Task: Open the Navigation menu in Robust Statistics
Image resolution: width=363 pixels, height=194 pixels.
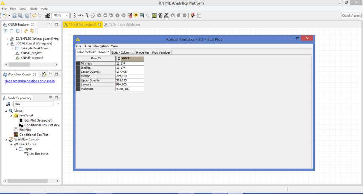Action: (101, 46)
